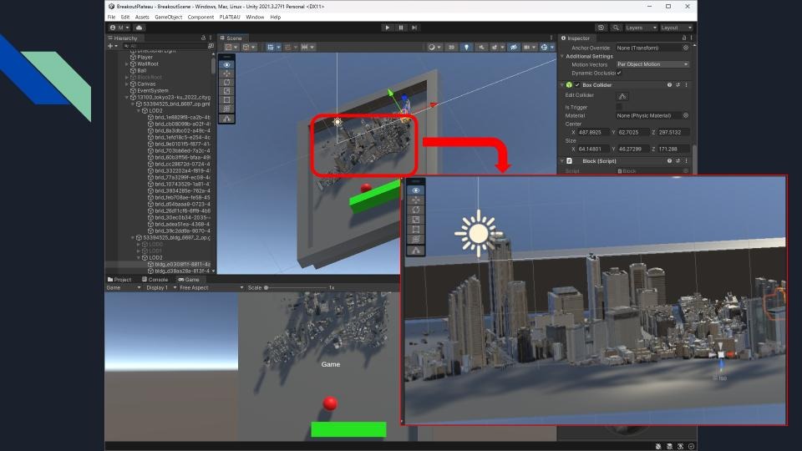Switch to the Console tab
This screenshot has width=802, height=451.
pos(155,279)
